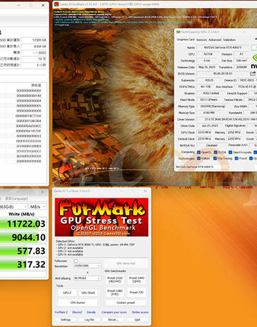The height and width of the screenshot is (327, 257).
Task: Open FurMark Settings button
Action: pos(66,320)
